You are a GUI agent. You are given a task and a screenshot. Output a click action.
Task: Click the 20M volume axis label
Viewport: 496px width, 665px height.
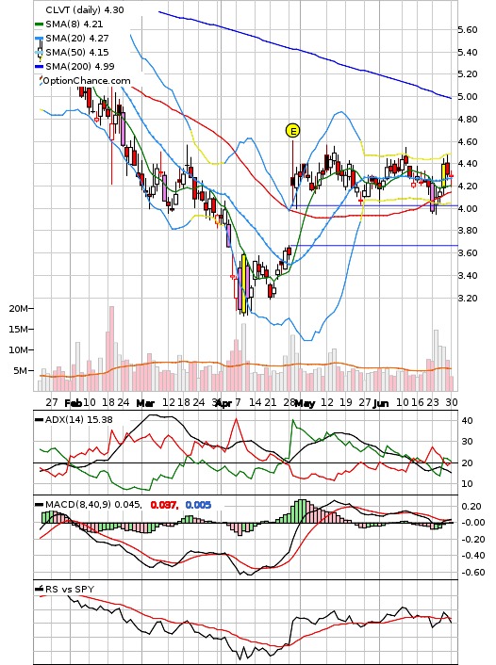coord(18,308)
